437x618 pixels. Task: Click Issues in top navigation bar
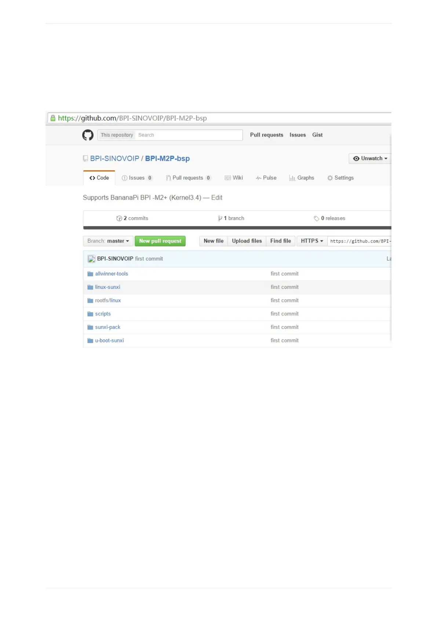coord(298,135)
